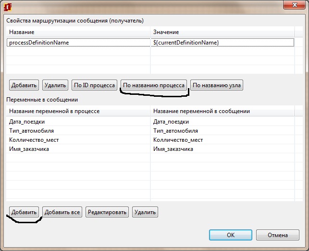Screen dimensions: 309x251
Task: Choose По ID процесса routing option
Action: click(94, 85)
